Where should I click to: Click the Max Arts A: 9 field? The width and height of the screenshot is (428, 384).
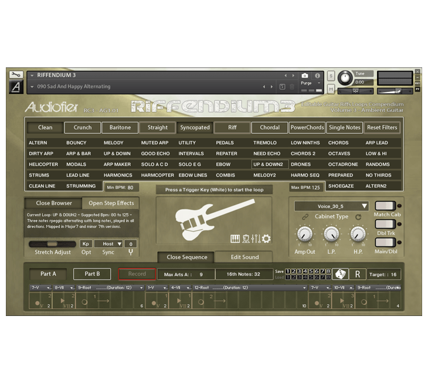point(186,274)
